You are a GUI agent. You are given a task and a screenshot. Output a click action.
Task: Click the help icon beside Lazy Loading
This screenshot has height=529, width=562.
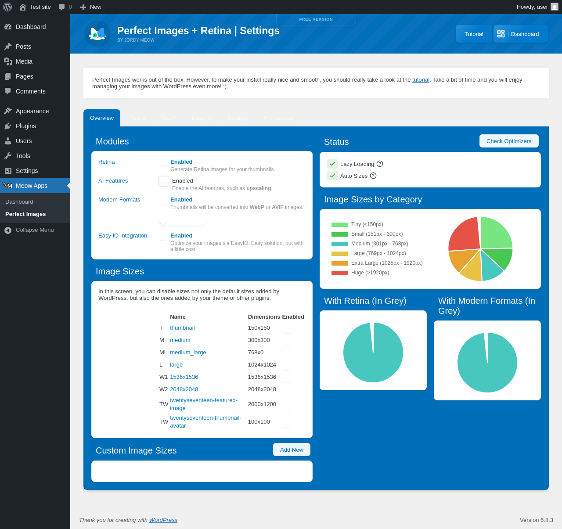tap(380, 164)
